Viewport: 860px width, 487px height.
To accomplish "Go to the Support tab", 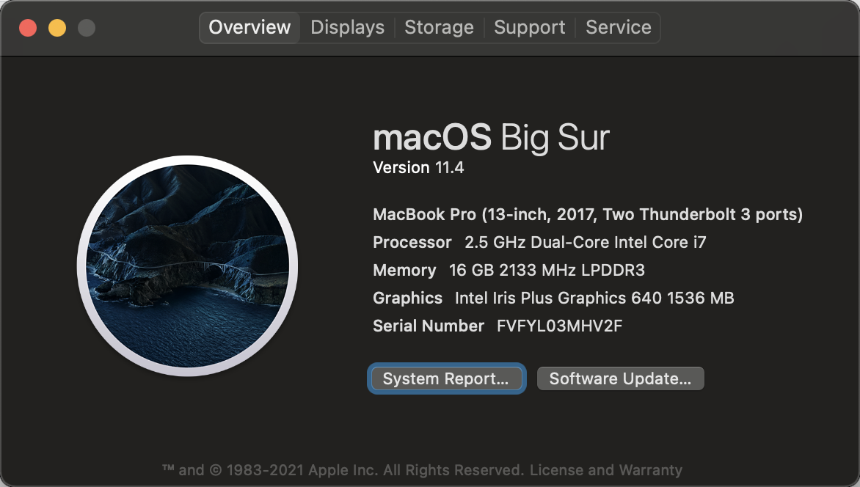I will coord(529,27).
